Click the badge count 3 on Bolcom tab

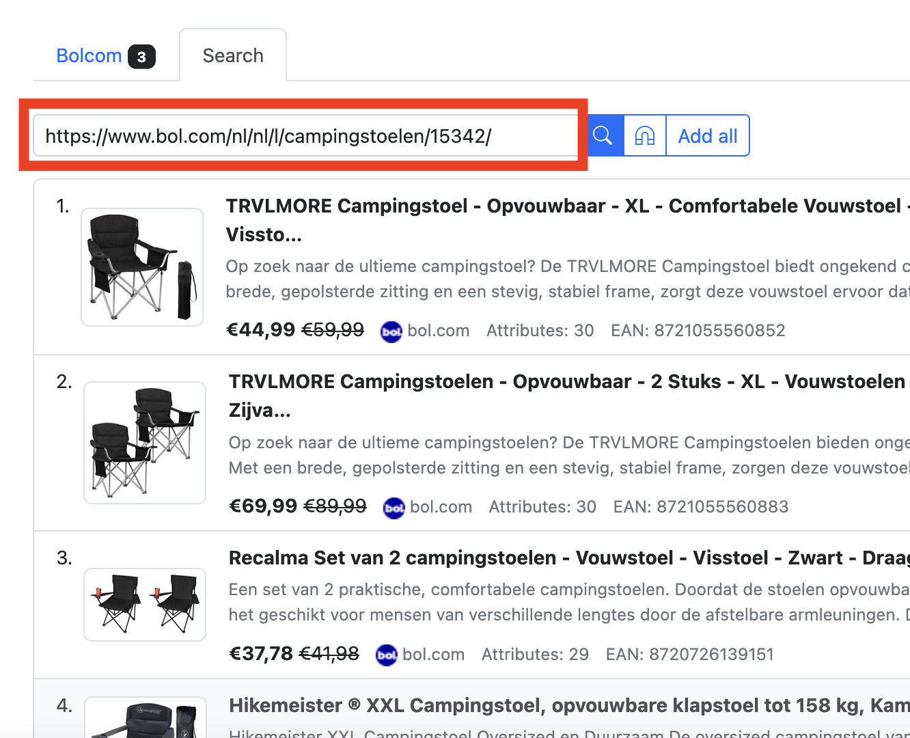(141, 57)
